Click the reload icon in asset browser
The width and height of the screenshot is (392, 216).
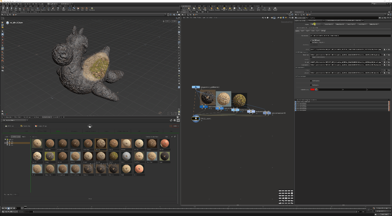tap(171, 120)
